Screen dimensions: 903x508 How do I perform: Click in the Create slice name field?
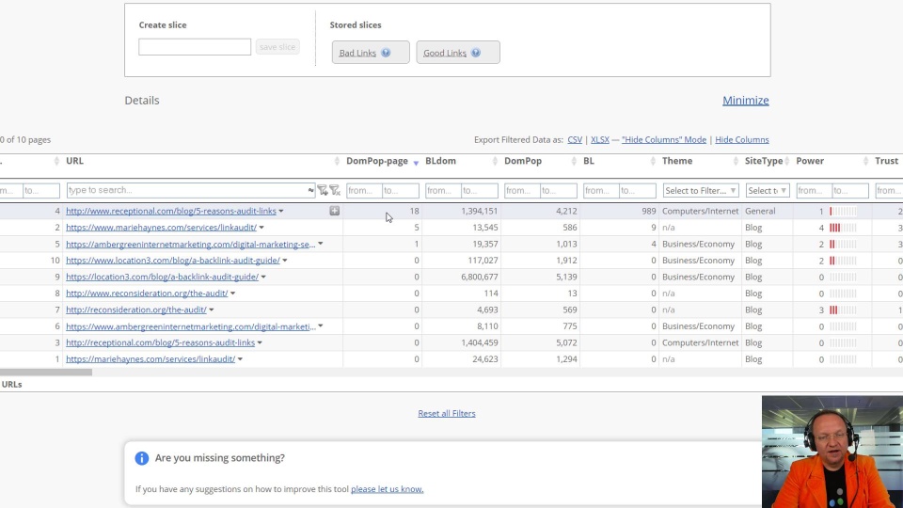pyautogui.click(x=195, y=47)
